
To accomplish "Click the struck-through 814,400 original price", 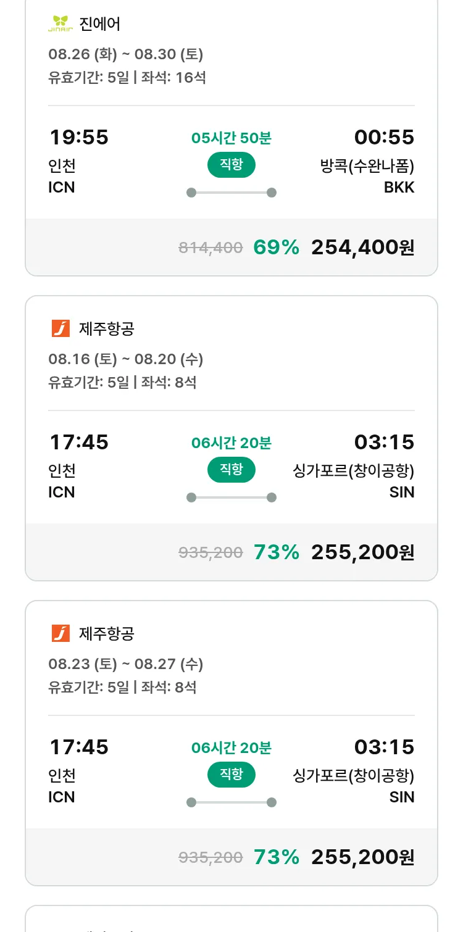I will pos(211,248).
